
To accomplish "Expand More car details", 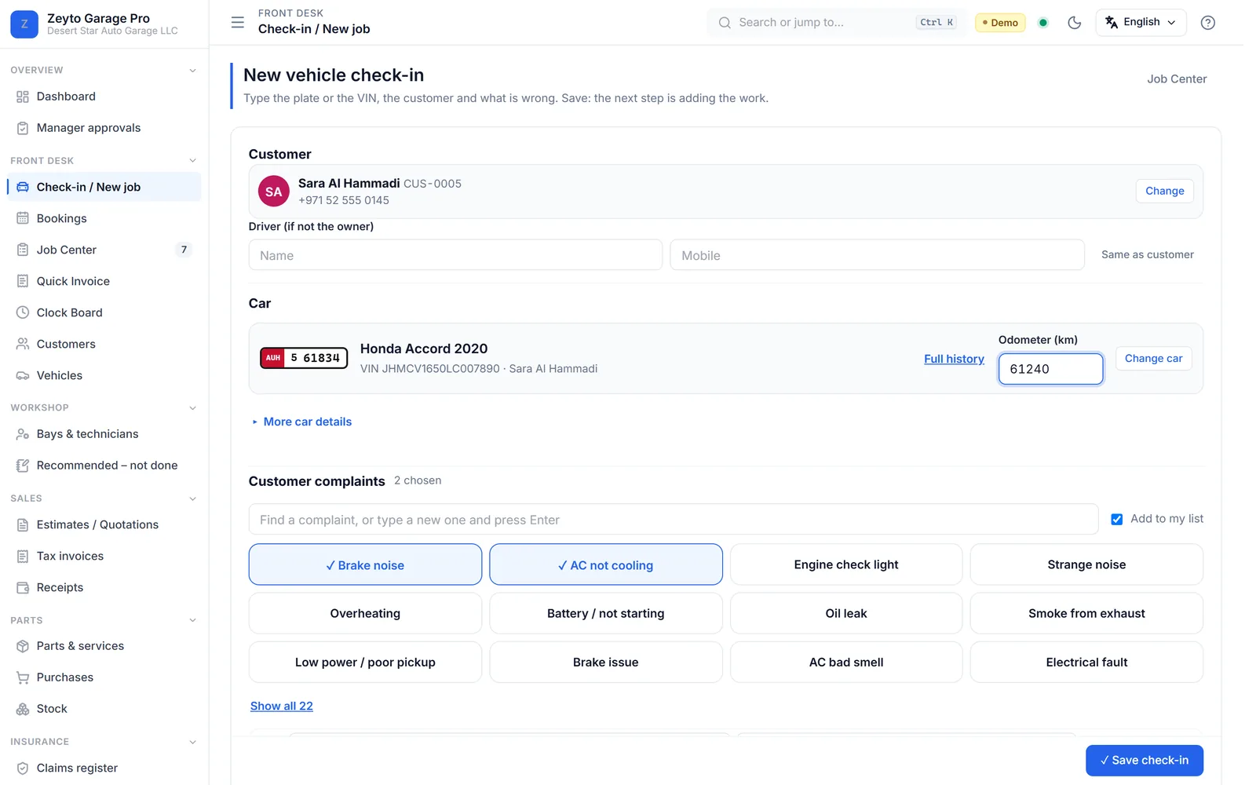I will (x=301, y=422).
